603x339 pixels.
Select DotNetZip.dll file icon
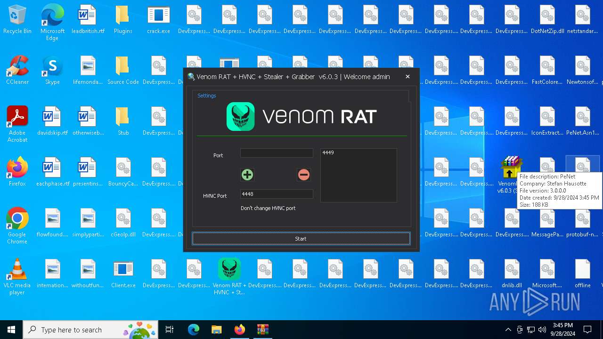(547, 20)
